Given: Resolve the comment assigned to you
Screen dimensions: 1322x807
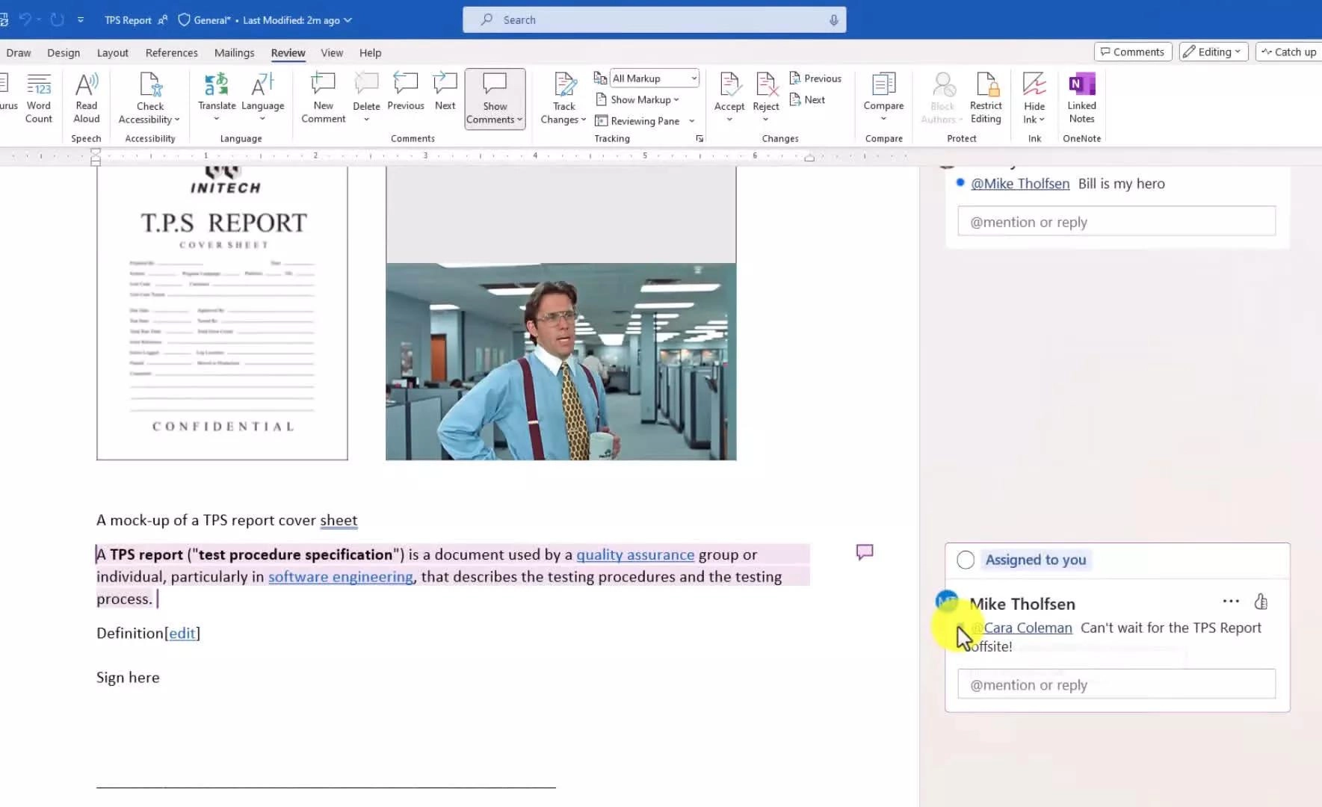Looking at the screenshot, I should pyautogui.click(x=965, y=560).
